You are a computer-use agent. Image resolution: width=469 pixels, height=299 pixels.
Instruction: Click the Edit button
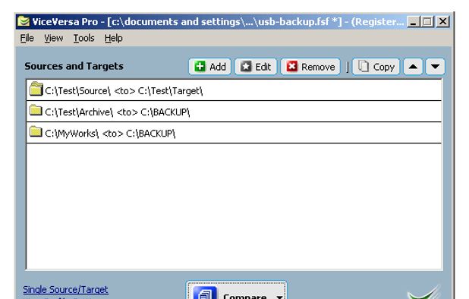pyautogui.click(x=256, y=66)
